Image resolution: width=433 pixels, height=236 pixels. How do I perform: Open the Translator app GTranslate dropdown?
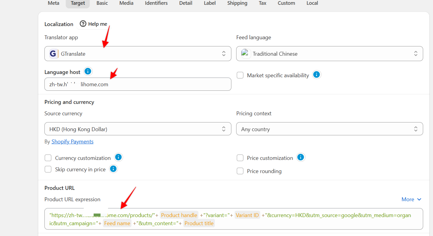coord(138,54)
